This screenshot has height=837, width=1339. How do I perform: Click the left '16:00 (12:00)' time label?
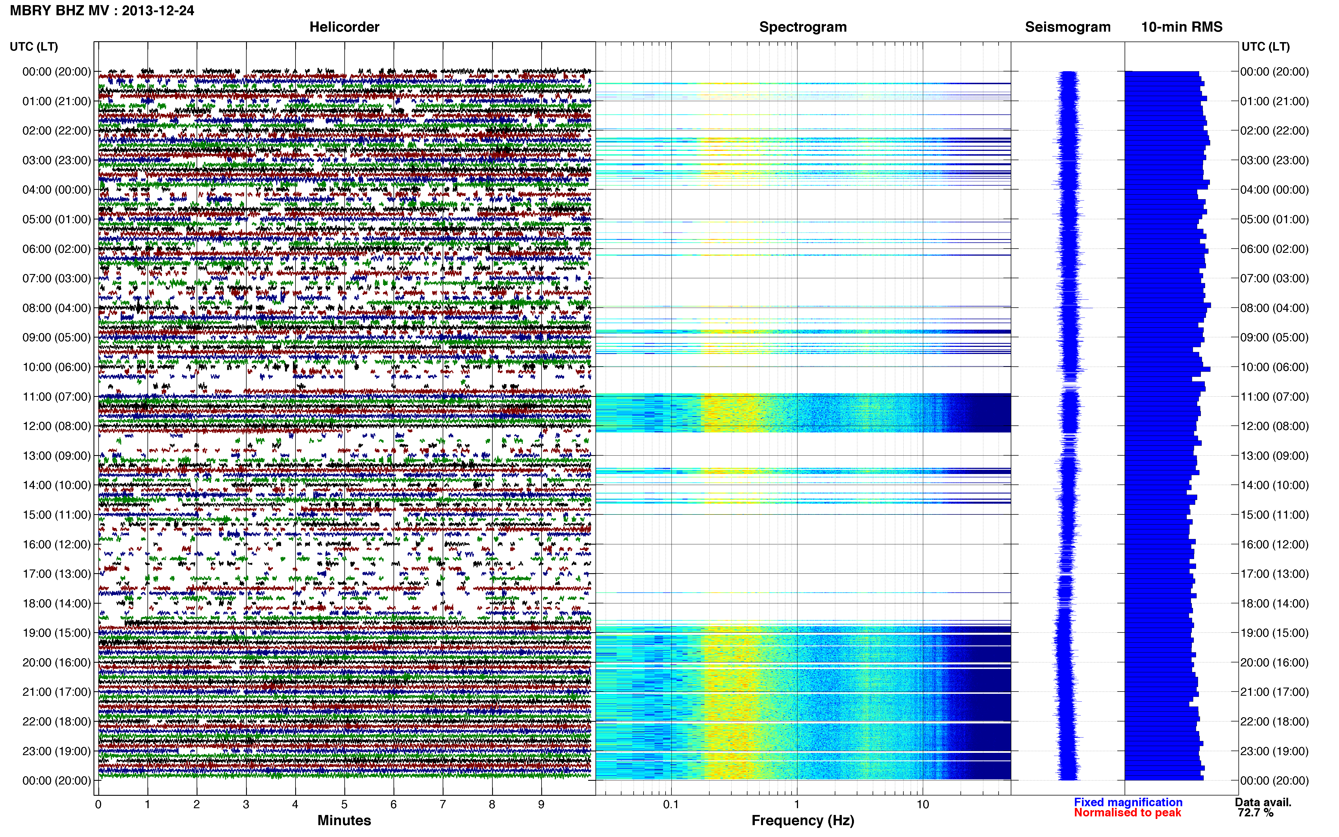pyautogui.click(x=56, y=544)
